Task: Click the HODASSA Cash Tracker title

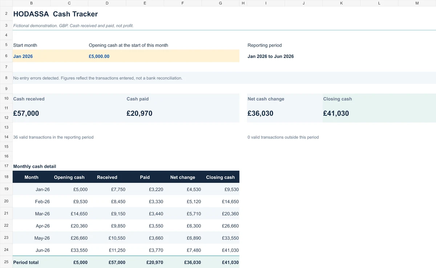Action: pyautogui.click(x=55, y=14)
